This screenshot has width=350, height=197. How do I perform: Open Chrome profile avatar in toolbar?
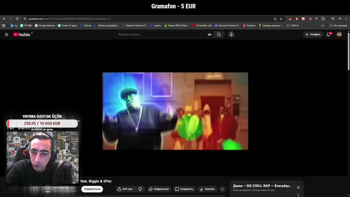(x=340, y=19)
